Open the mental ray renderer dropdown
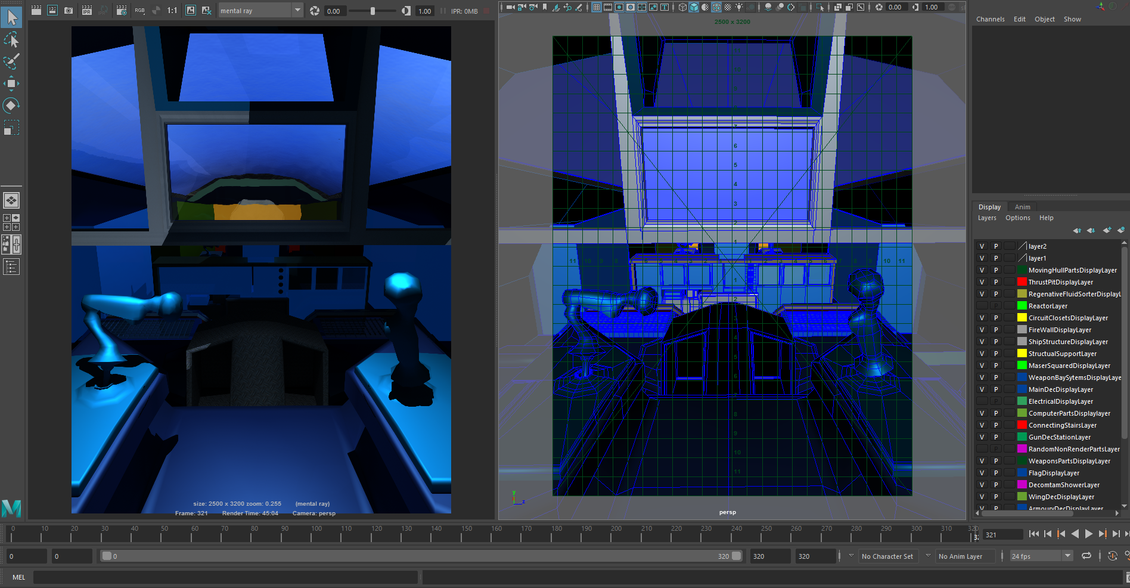The image size is (1130, 588). coord(297,11)
